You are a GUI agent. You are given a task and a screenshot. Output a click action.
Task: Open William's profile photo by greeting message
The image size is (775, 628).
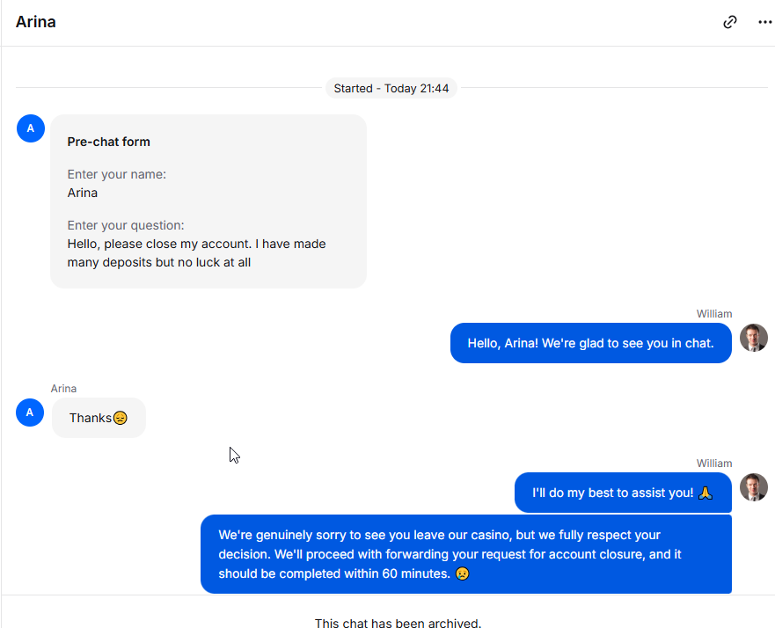coord(753,338)
